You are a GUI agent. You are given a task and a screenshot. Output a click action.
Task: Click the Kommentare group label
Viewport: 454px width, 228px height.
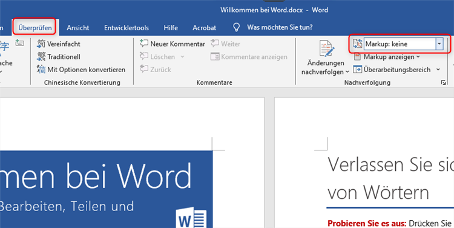pos(214,82)
